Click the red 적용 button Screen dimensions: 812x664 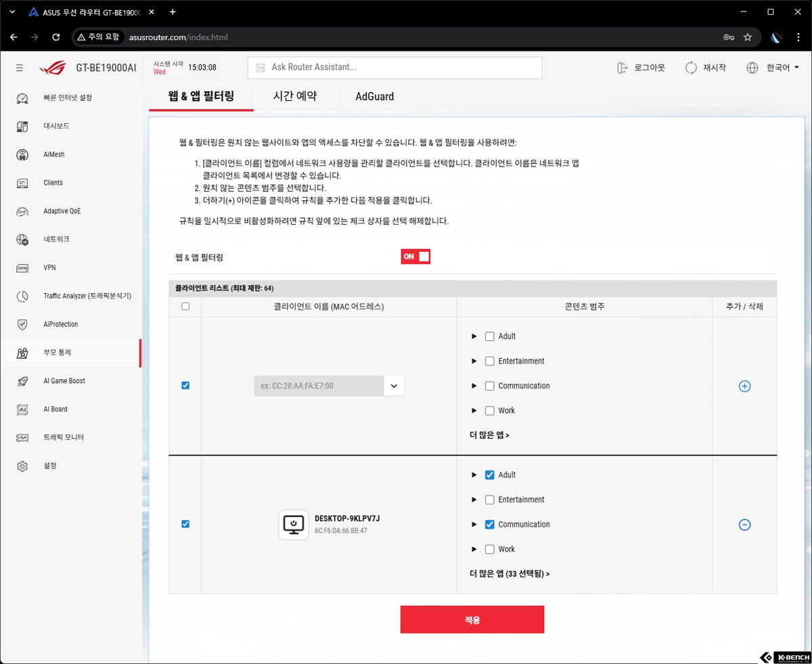(472, 619)
